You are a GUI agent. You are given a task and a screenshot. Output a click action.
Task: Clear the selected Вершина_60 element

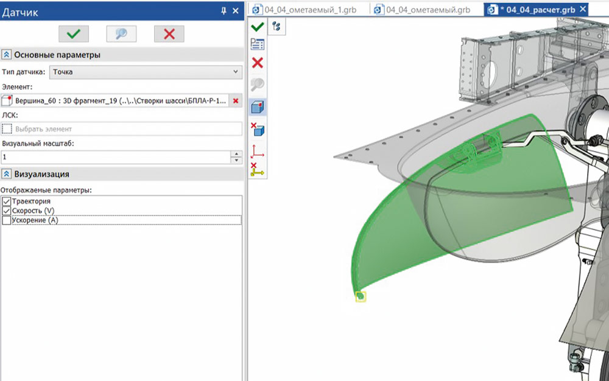point(236,100)
